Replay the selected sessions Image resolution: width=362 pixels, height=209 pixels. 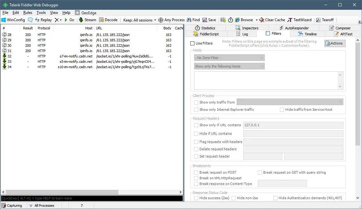click(x=44, y=20)
